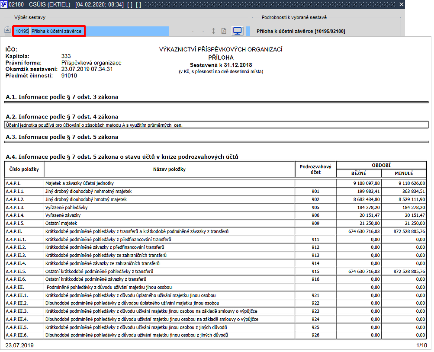Select the report code field 10195
Viewport: 434px width, 352px height.
point(22,31)
